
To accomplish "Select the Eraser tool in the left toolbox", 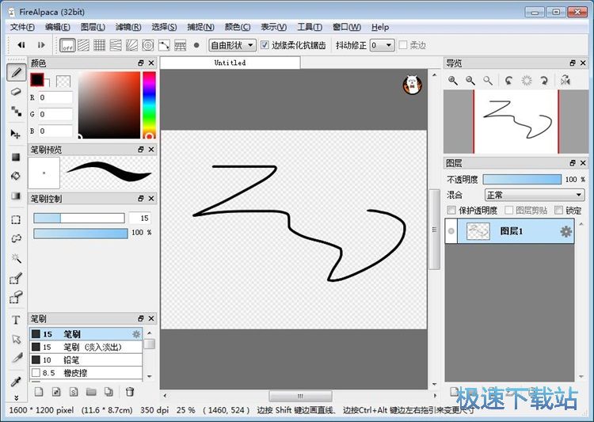I will [x=16, y=92].
